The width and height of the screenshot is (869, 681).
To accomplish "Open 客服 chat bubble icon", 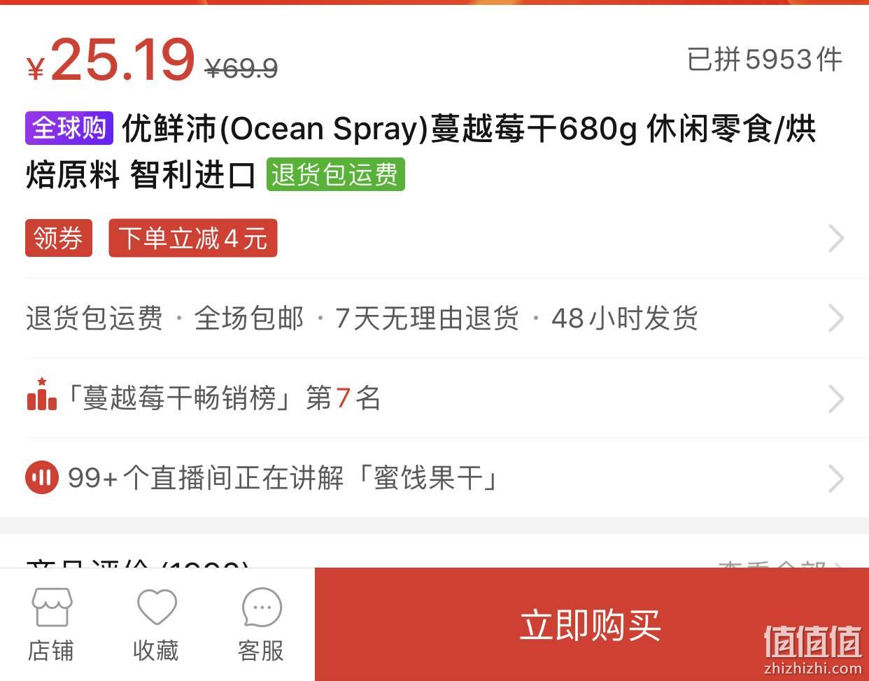I will 262,607.
